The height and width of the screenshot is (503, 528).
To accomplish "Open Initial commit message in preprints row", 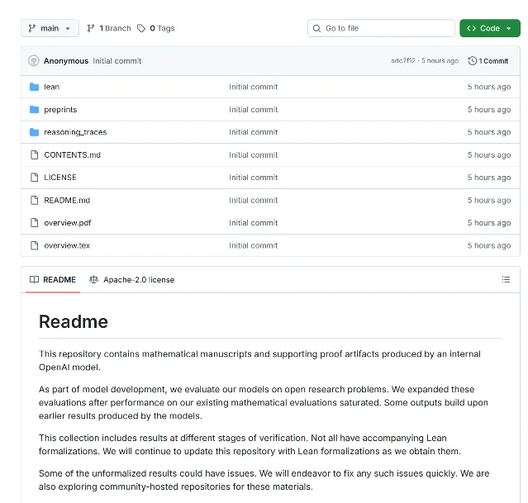I will pos(253,109).
